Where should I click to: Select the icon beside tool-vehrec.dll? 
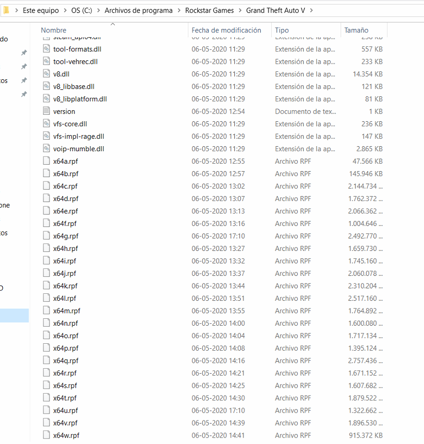coord(46,61)
